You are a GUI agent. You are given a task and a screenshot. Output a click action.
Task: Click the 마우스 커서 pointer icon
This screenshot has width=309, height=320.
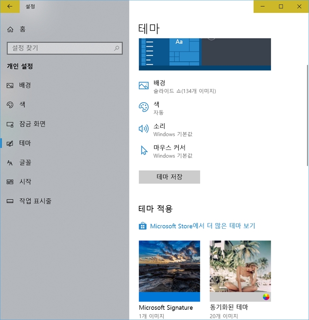click(x=143, y=150)
